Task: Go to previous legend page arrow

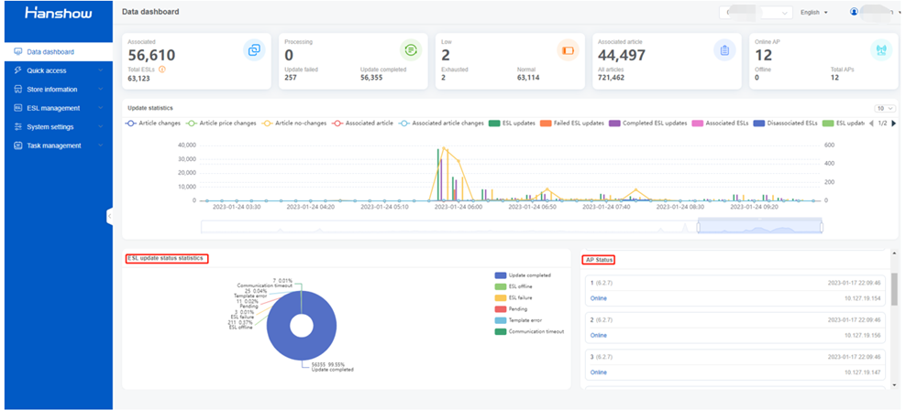Action: [872, 123]
